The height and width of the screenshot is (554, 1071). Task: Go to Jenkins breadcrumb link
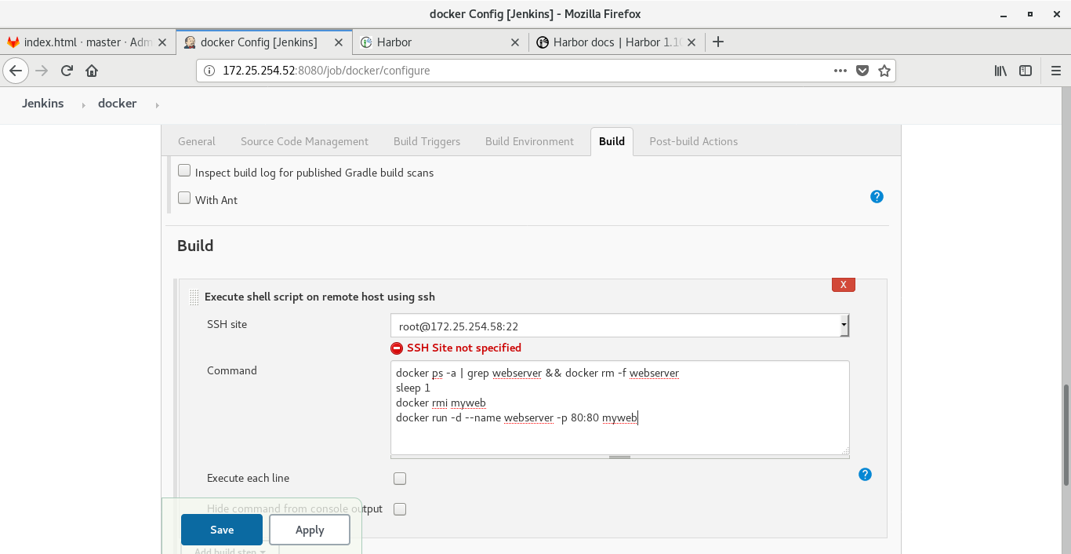click(x=43, y=104)
